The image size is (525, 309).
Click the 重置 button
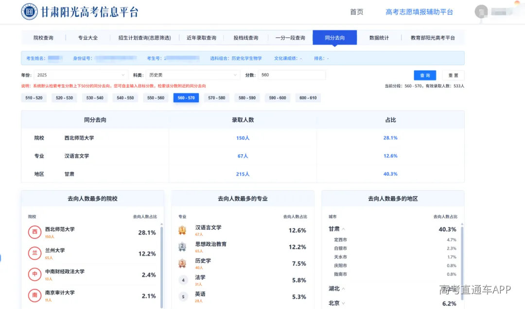(454, 75)
